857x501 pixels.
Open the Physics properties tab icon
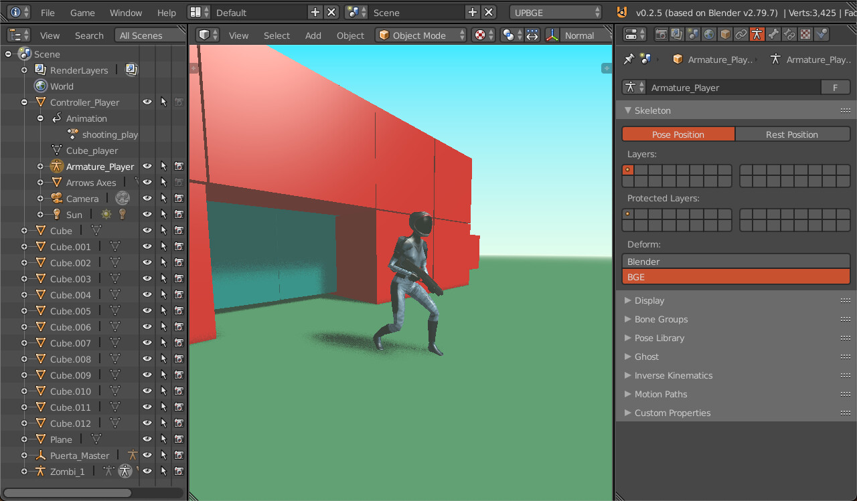tap(822, 35)
